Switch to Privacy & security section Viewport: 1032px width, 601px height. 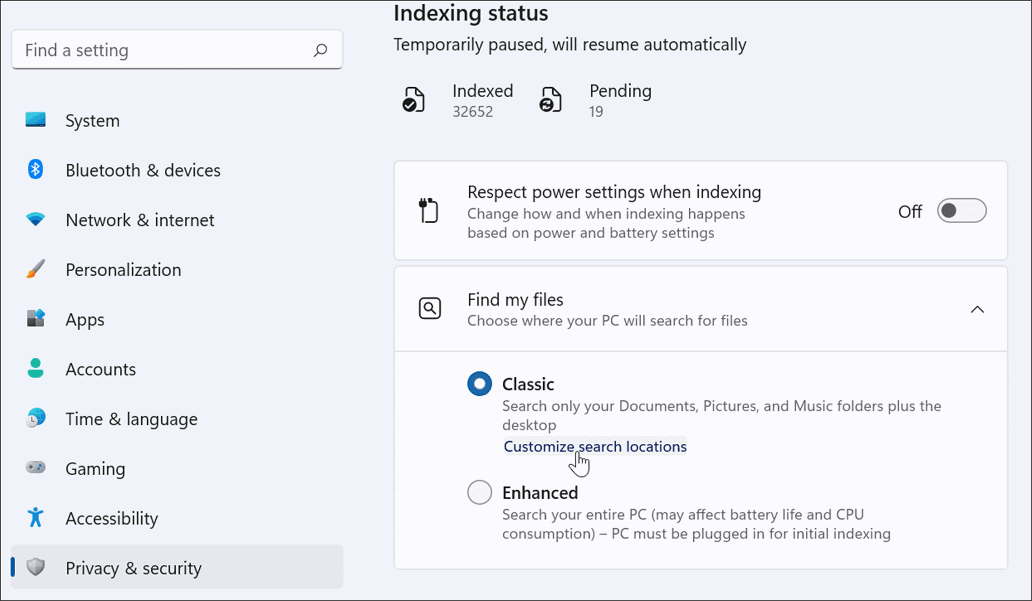(133, 567)
